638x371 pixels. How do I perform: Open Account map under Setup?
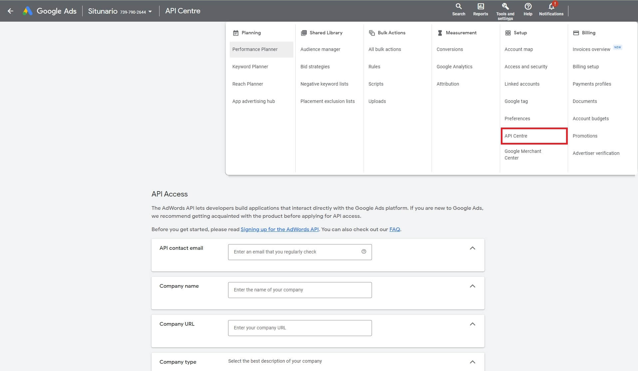pos(518,49)
